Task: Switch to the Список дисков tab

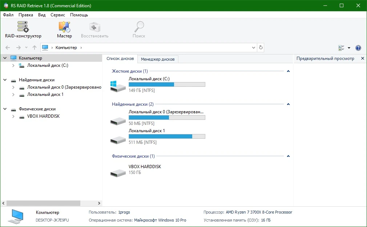Action: (120, 58)
